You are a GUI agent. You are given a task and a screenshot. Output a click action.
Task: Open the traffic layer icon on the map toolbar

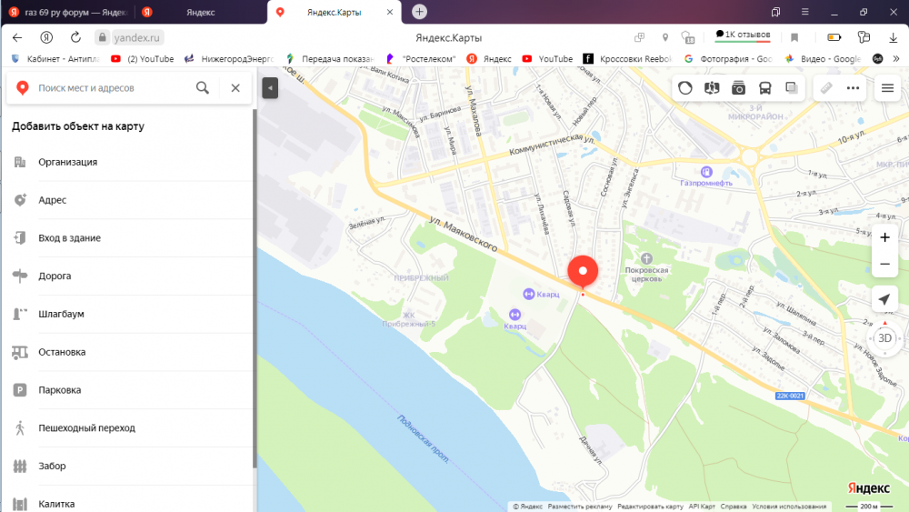[685, 88]
